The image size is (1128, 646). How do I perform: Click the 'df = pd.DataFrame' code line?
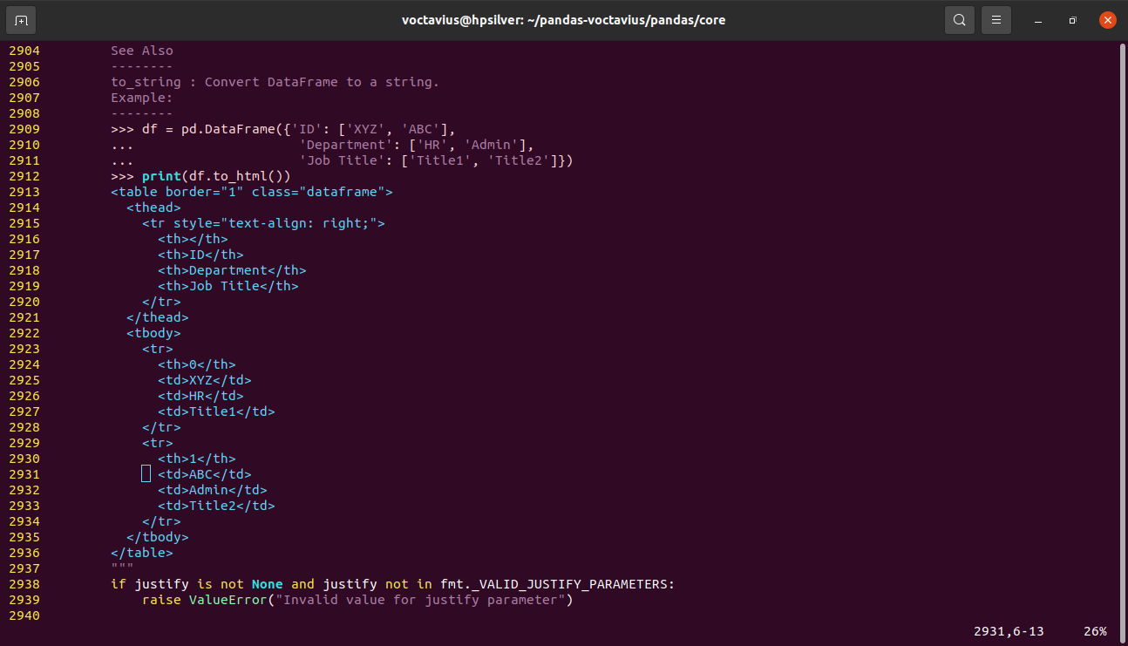283,129
